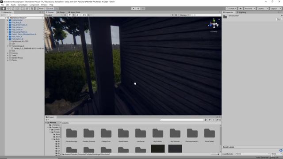Toggle 2D mode in Scene view

pos(65,15)
